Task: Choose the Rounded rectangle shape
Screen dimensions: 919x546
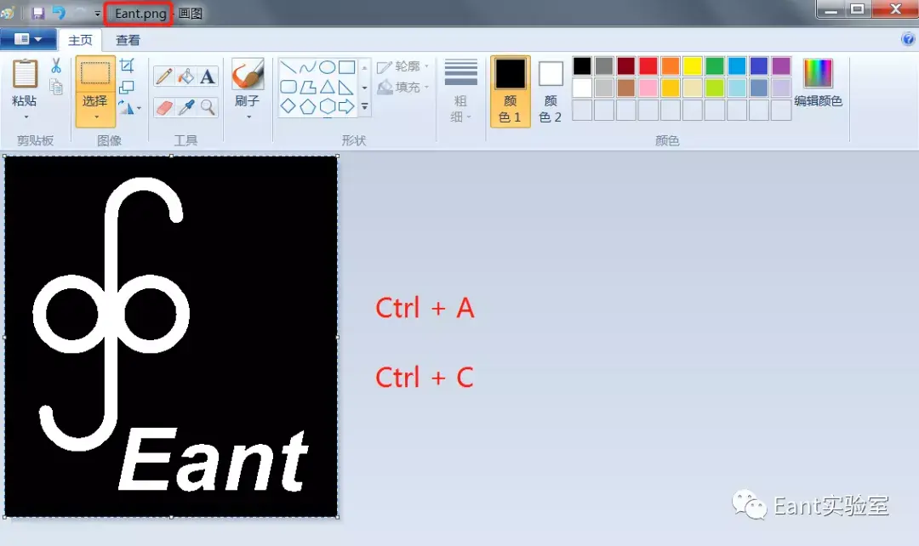Action: (x=288, y=88)
